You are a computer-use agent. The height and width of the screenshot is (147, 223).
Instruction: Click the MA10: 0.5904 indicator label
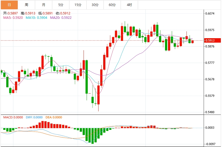click(x=36, y=18)
